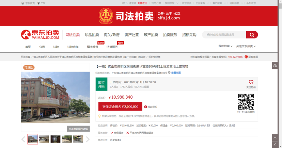Click the main building photo
Screen dimensions: 282x148
pos(56,97)
